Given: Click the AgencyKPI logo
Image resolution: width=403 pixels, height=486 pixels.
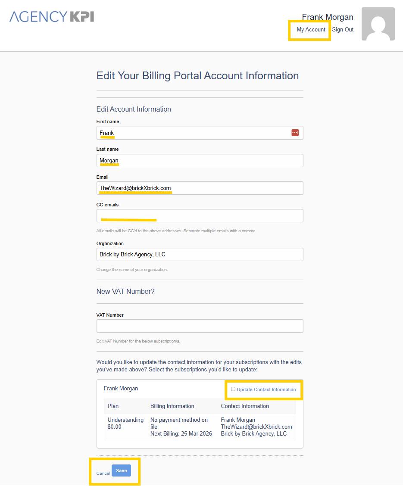Looking at the screenshot, I should click(x=52, y=17).
